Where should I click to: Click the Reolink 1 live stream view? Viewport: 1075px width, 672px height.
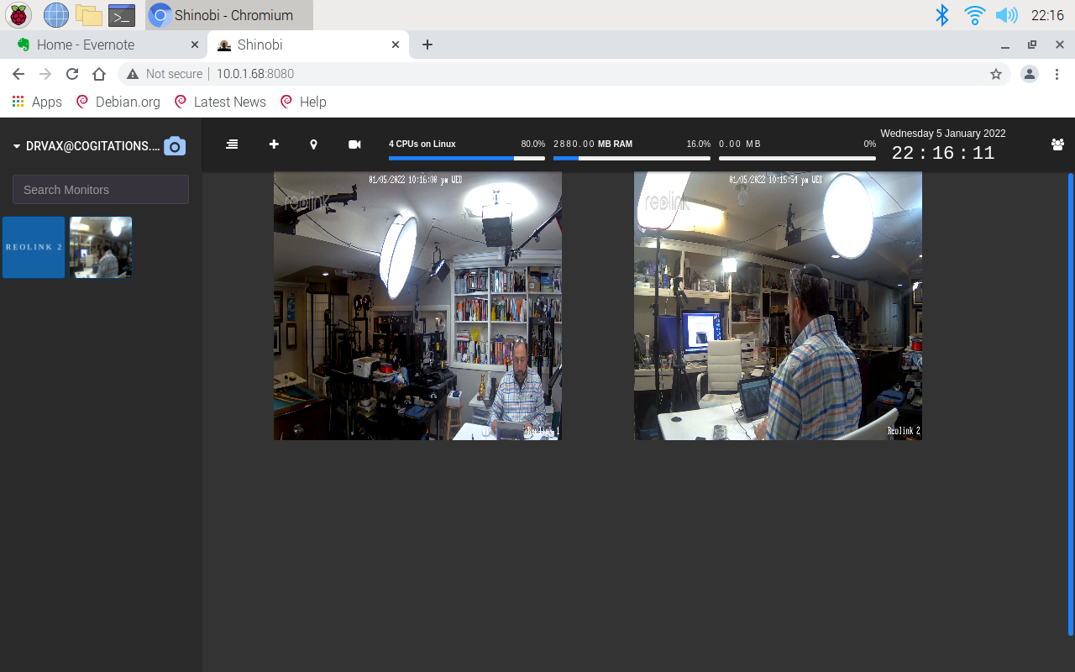point(417,306)
